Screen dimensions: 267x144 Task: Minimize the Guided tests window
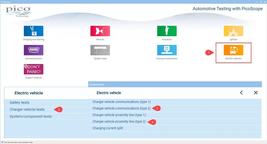[x=257, y=2]
